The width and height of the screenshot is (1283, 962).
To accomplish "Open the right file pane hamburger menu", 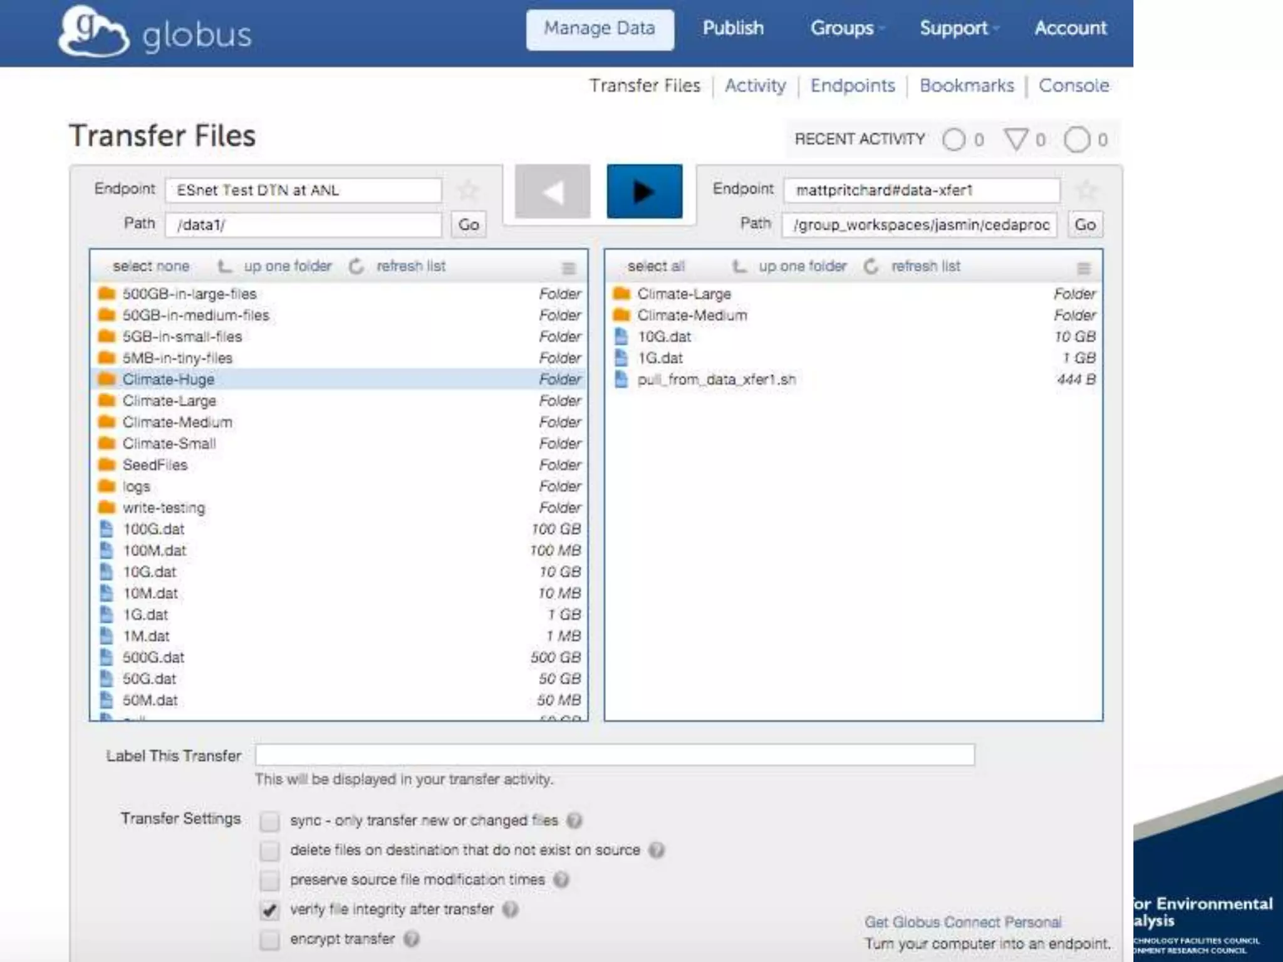I will (1083, 268).
